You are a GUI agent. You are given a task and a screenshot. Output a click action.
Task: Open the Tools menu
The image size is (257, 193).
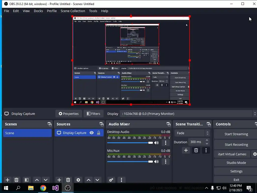[x=93, y=11]
